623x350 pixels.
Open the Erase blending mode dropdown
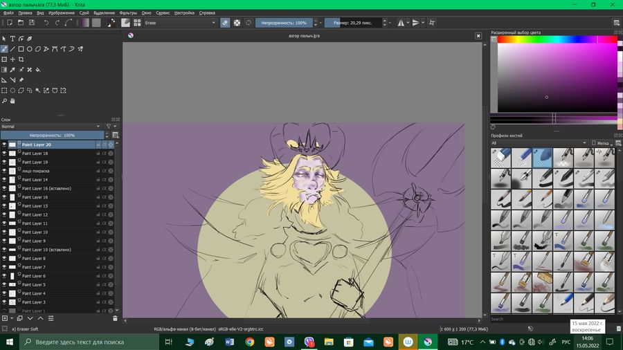coord(179,23)
